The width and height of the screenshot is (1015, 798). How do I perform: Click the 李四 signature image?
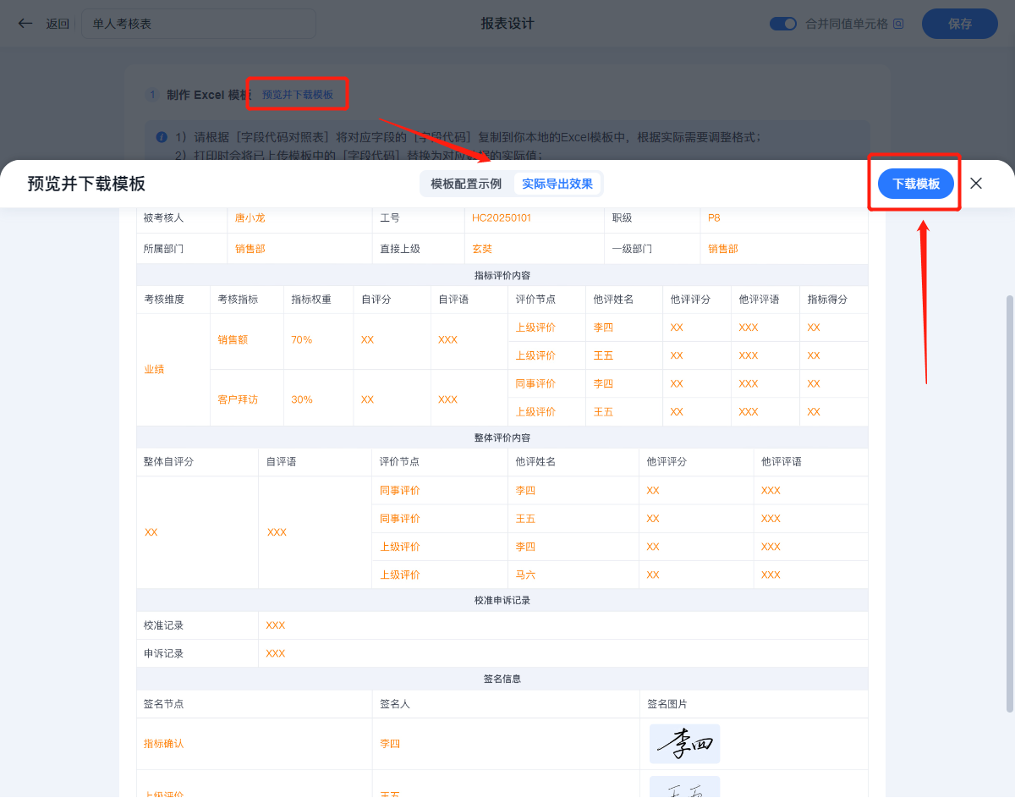click(684, 744)
